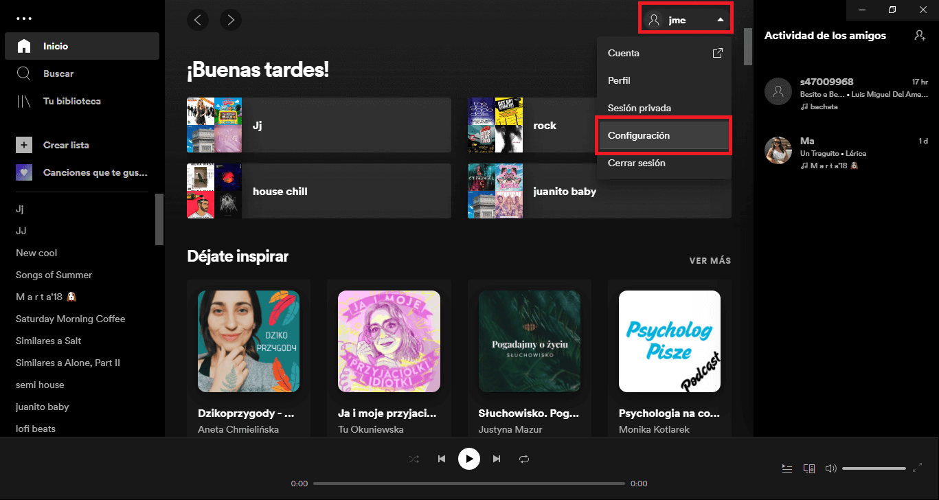Choose Cerrar sesión menu entry

pos(664,163)
